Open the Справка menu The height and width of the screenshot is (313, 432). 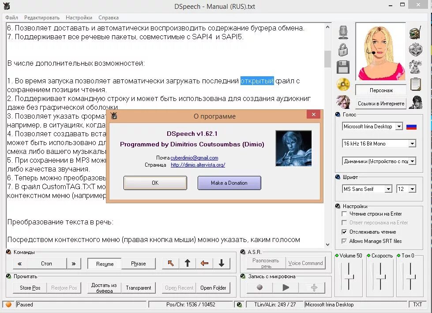pyautogui.click(x=109, y=18)
